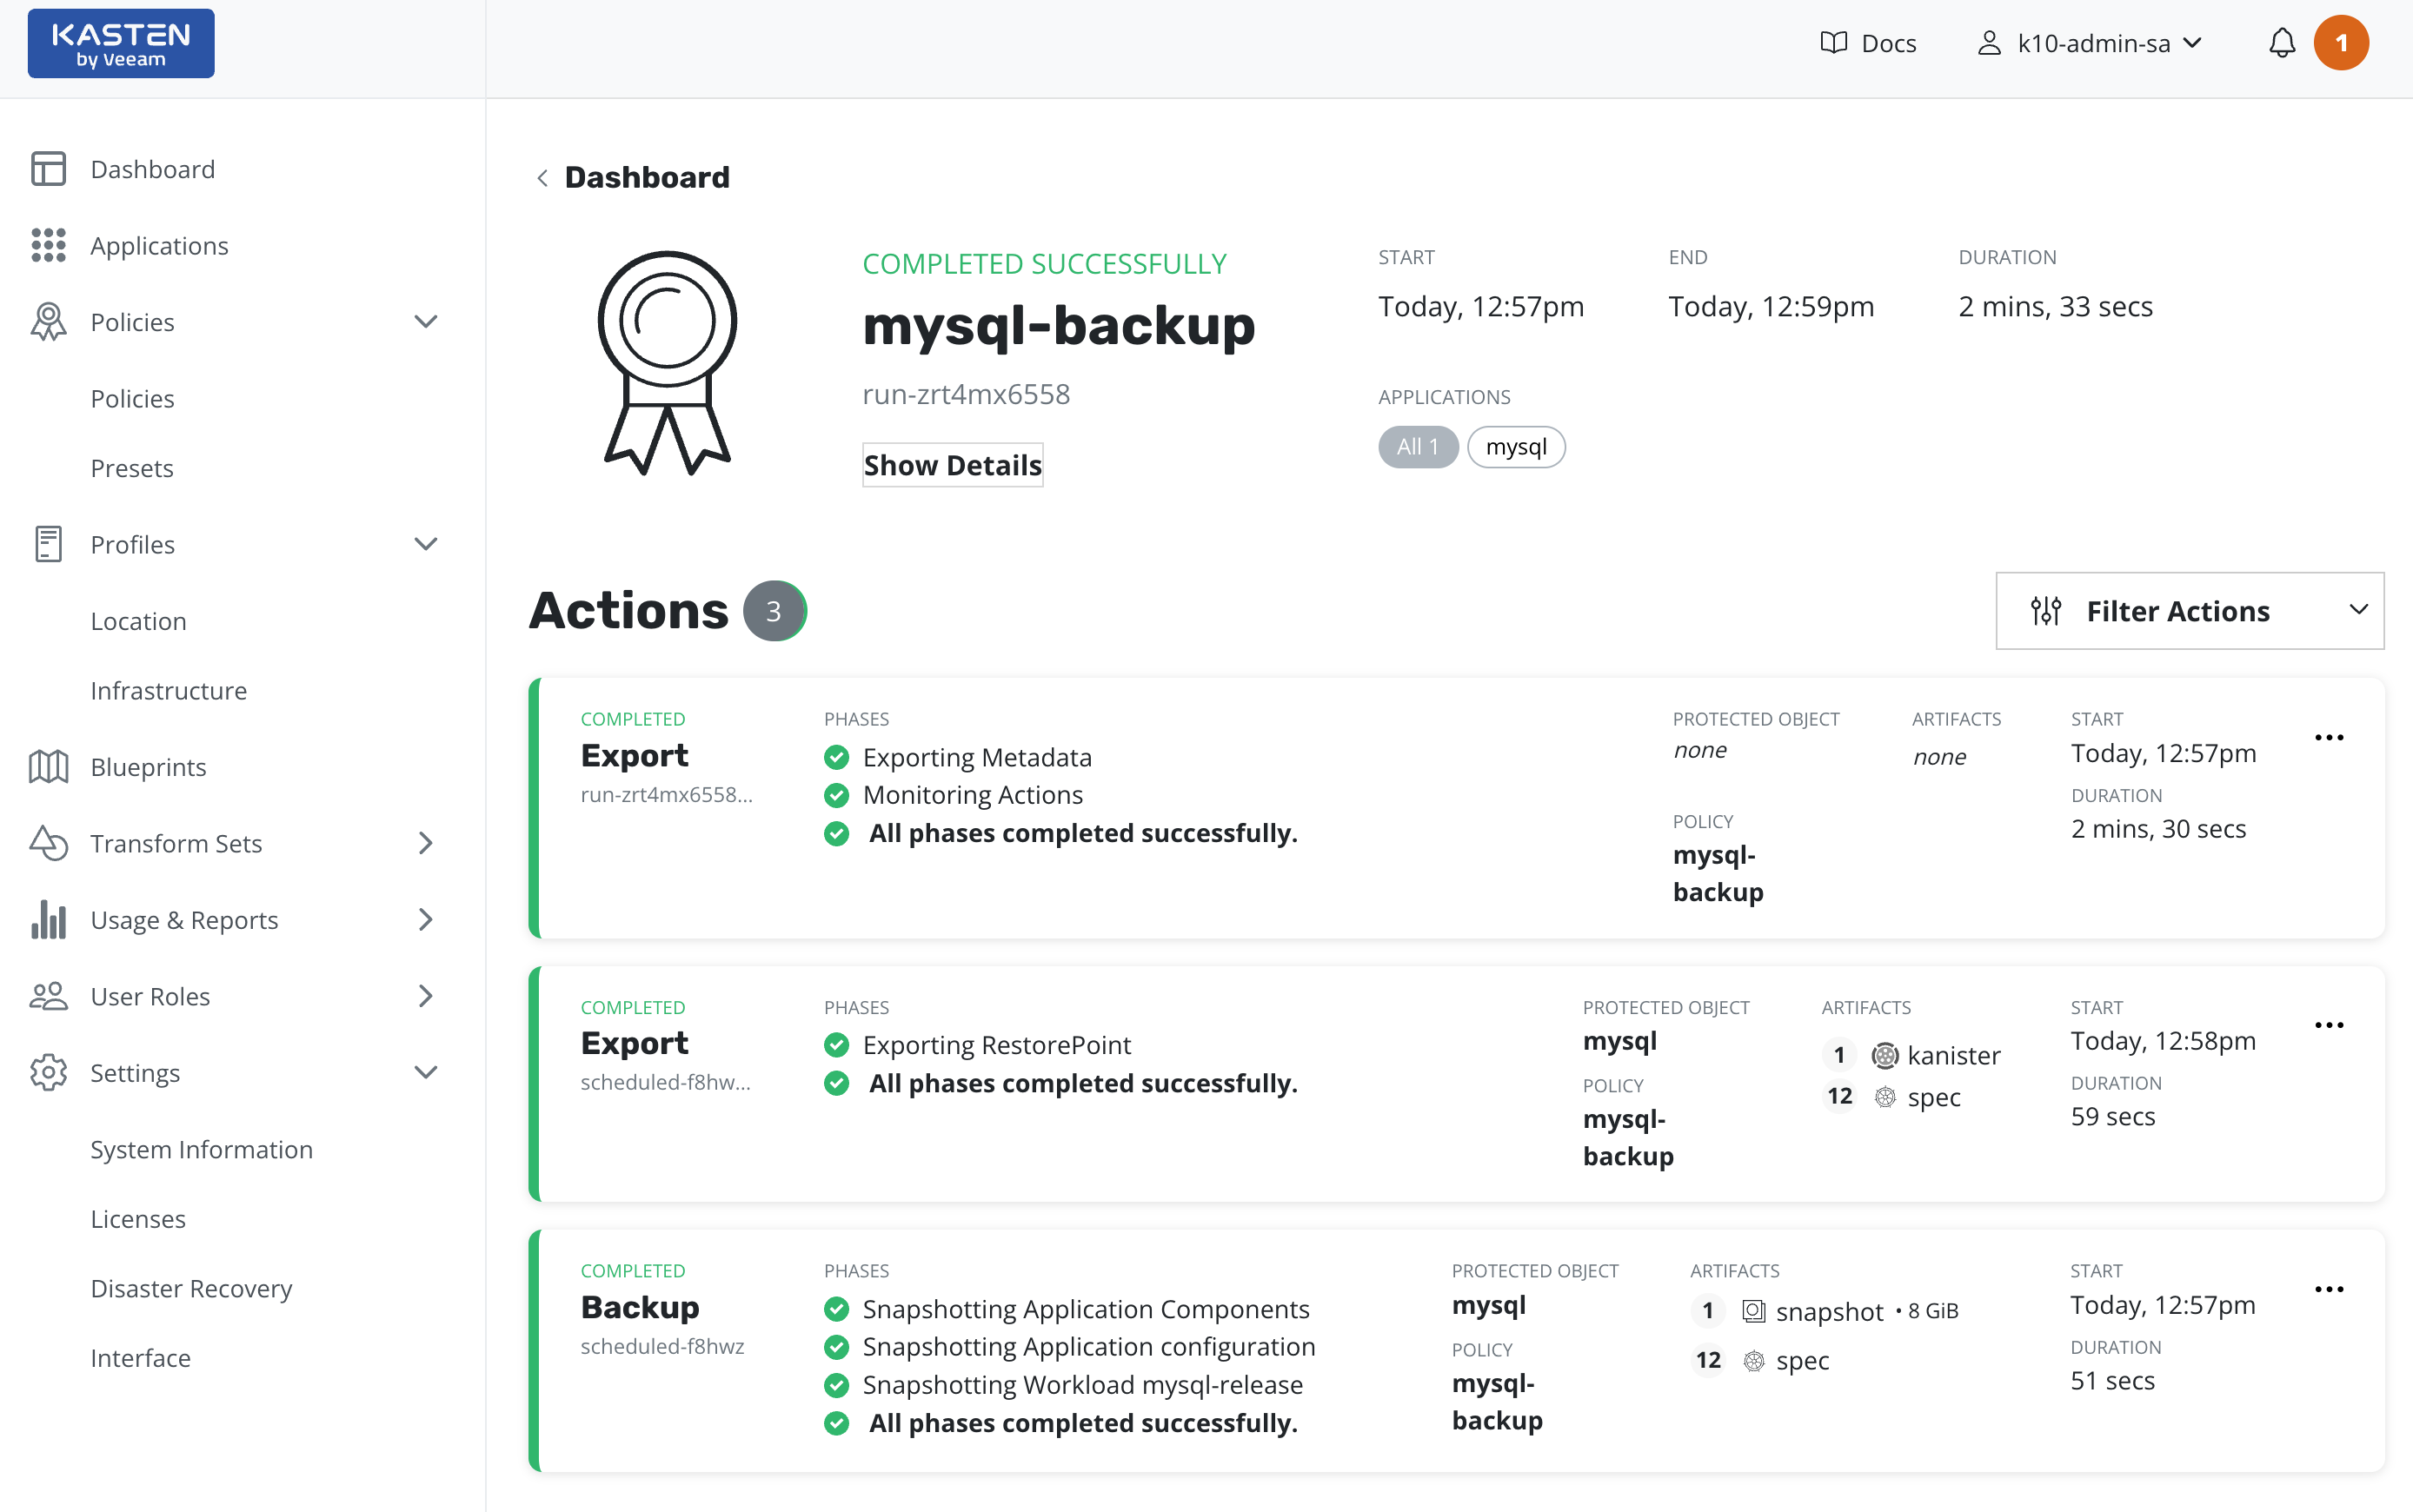This screenshot has width=2413, height=1512.
Task: Open Disaster Recovery in Settings menu
Action: pos(191,1288)
